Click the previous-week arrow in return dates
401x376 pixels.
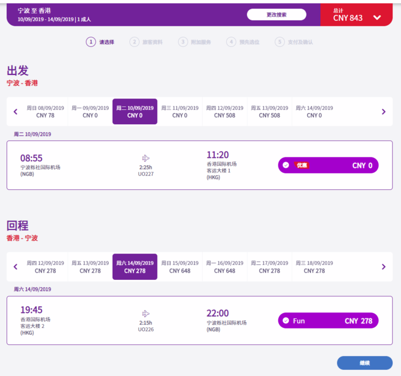pos(15,267)
